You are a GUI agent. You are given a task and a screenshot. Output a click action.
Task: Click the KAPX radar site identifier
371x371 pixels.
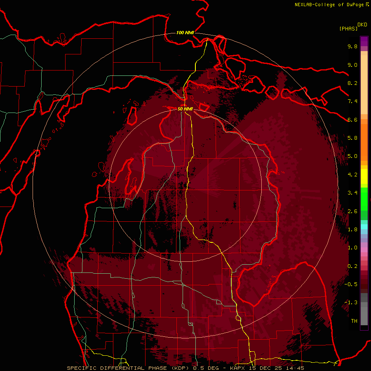click(x=237, y=368)
